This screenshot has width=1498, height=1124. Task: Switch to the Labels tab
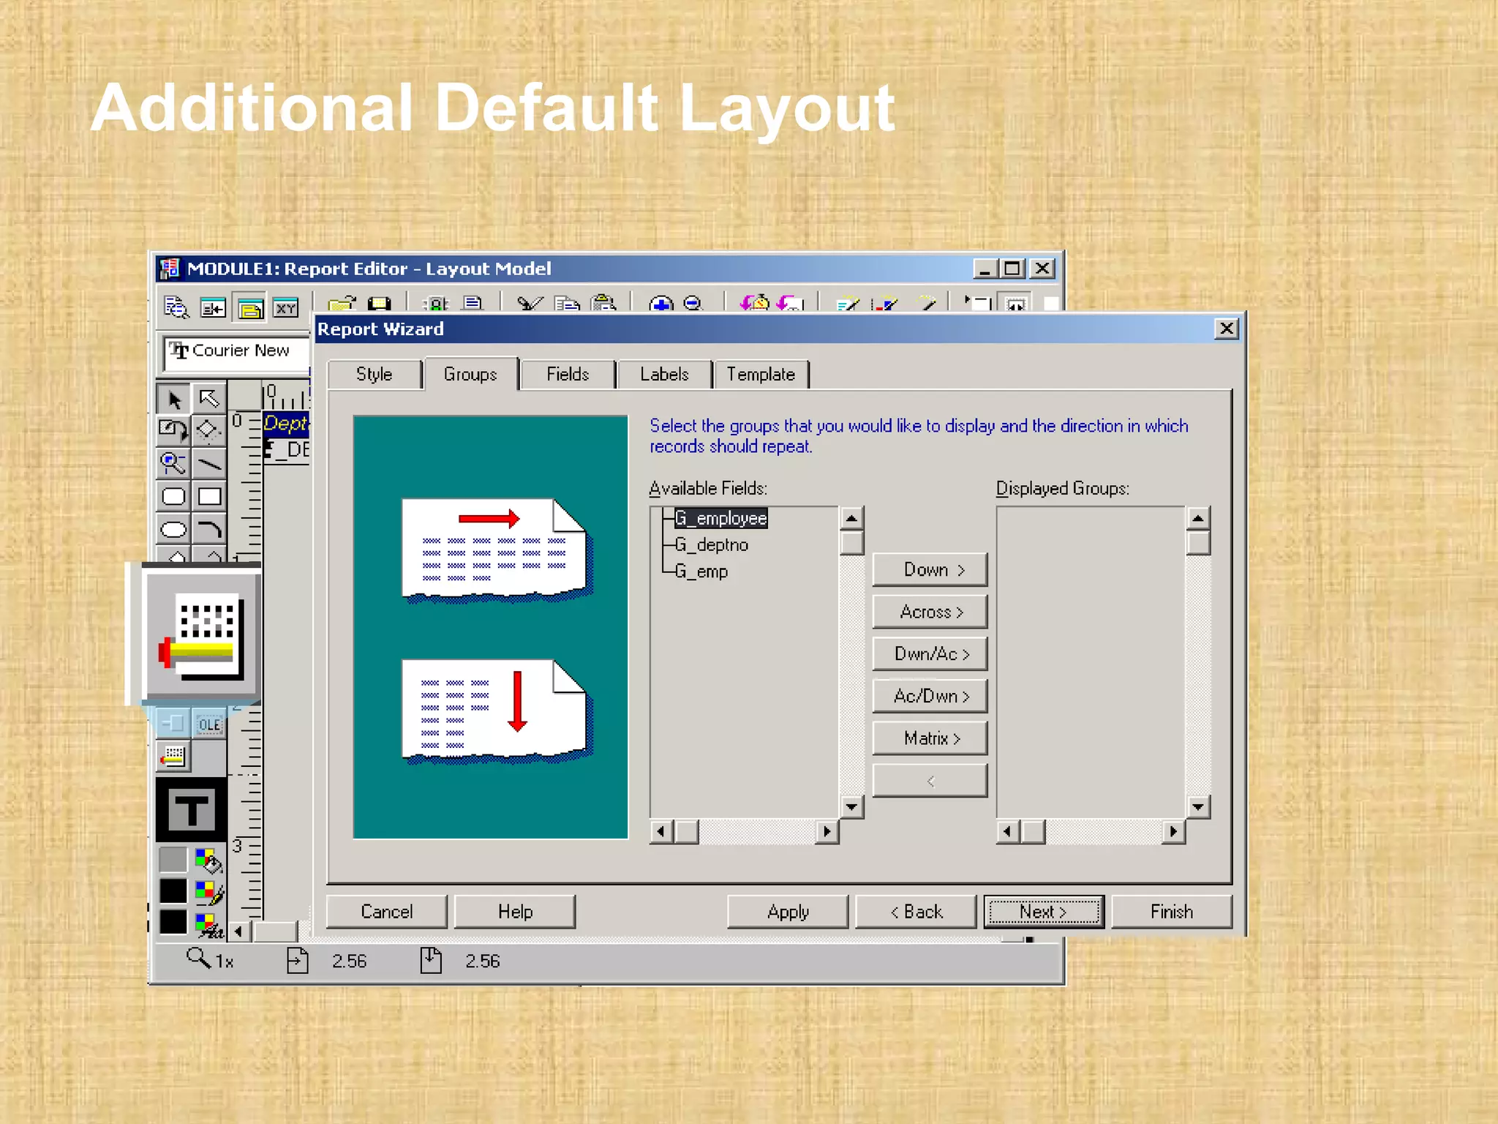(x=664, y=374)
